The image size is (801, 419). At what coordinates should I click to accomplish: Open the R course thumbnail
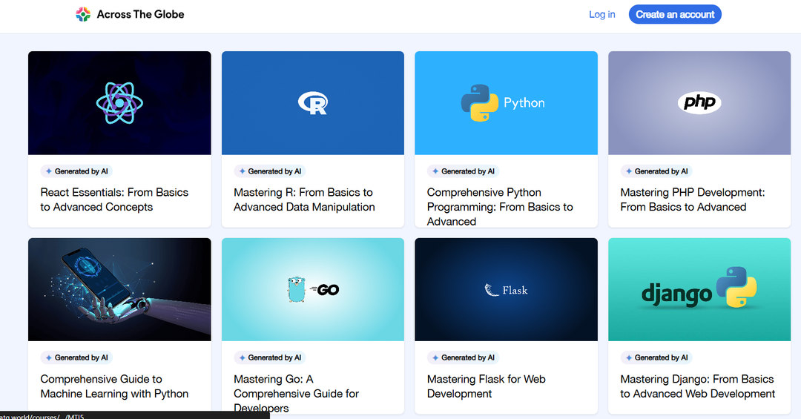pos(313,102)
